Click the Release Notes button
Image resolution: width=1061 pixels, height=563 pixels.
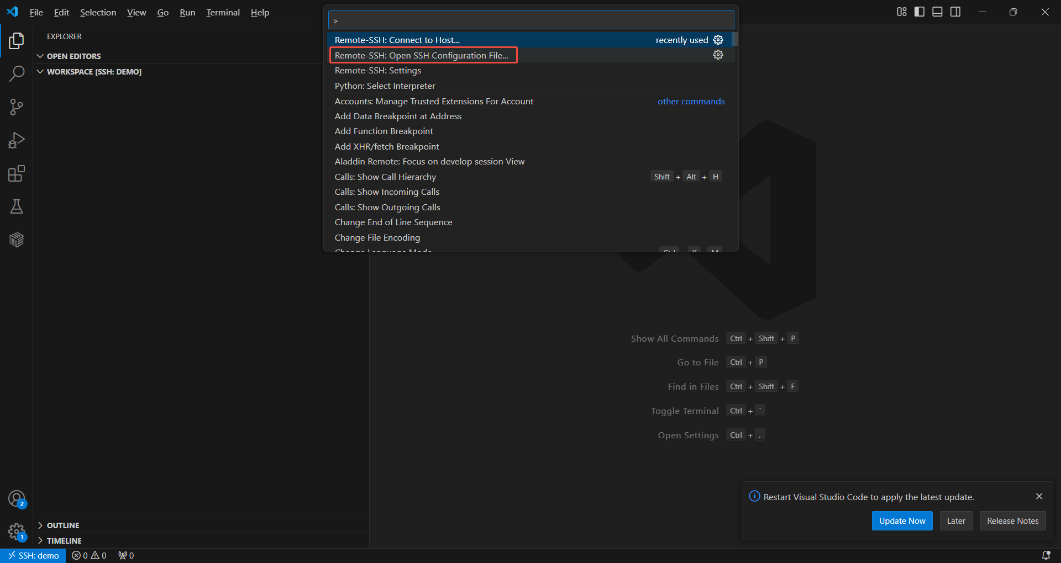click(x=1012, y=521)
